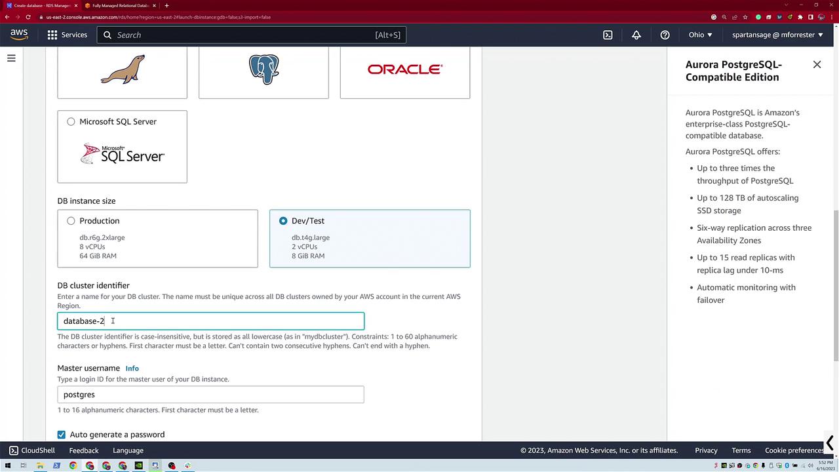
Task: Reload the current browser page
Action: [28, 17]
